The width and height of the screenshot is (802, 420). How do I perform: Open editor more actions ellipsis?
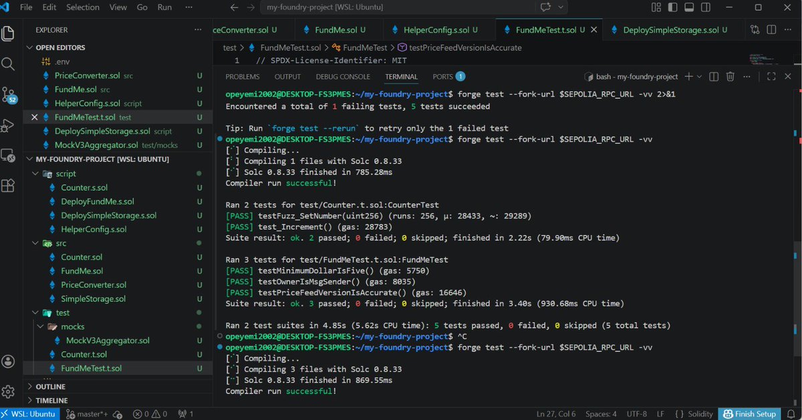[789, 30]
